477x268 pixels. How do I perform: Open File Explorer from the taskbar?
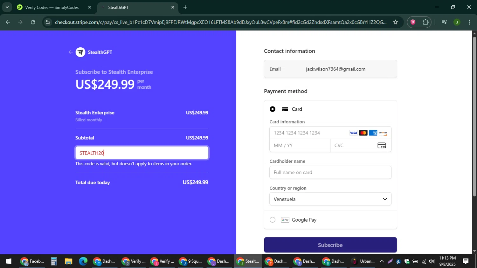click(68, 261)
